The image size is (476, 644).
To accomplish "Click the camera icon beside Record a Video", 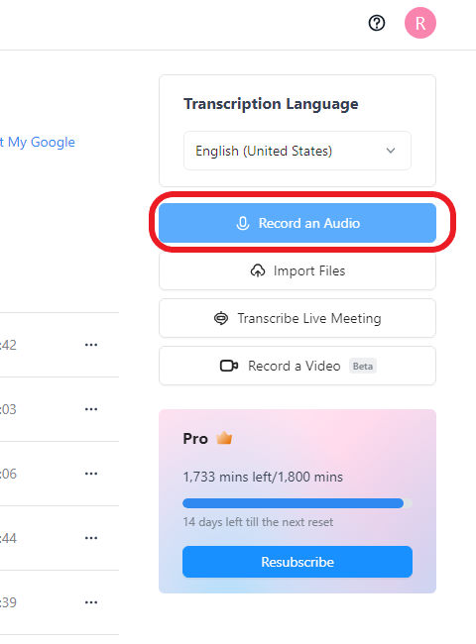I will coord(229,366).
